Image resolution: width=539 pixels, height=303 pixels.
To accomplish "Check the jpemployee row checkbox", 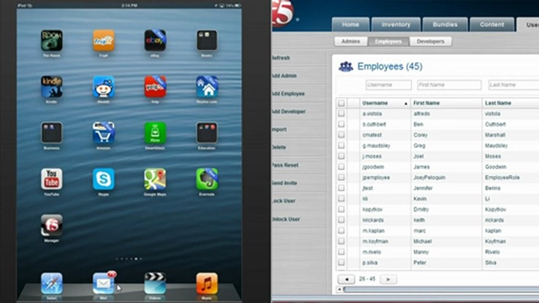I will coord(341,178).
